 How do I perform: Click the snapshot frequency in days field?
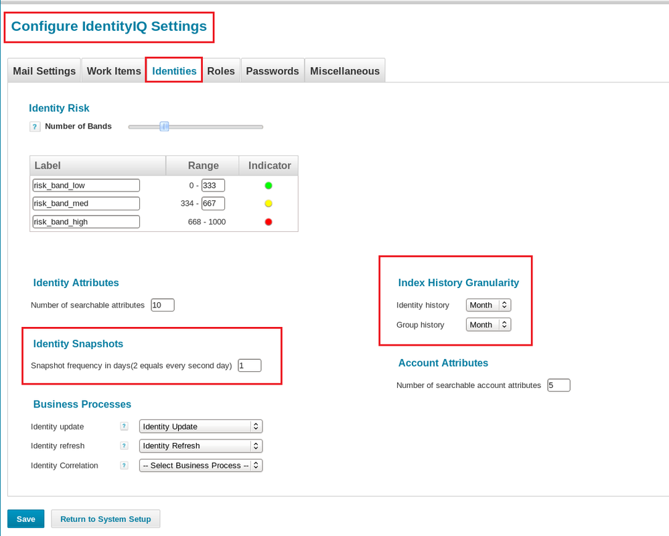click(249, 365)
